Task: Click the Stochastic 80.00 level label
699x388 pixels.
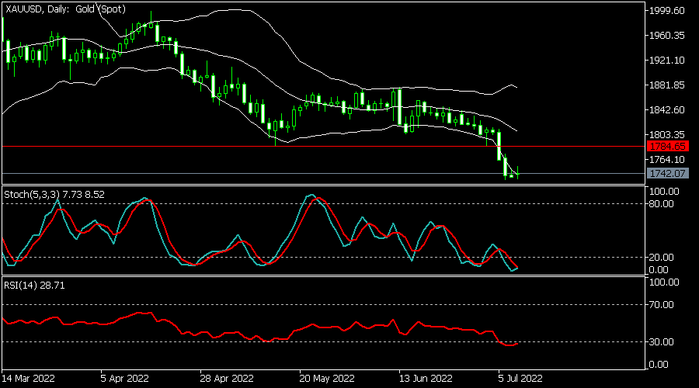Action: point(661,204)
